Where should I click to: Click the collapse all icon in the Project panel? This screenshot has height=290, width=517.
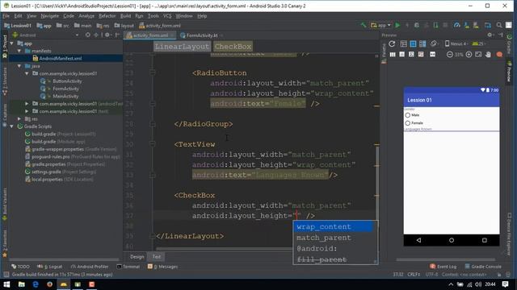click(x=97, y=35)
